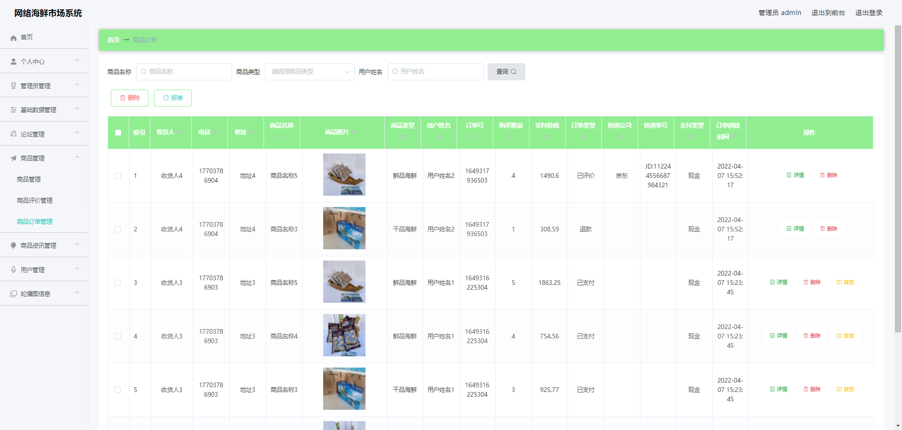Click the 退款 order type cell
This screenshot has width=902, height=430.
tap(585, 229)
